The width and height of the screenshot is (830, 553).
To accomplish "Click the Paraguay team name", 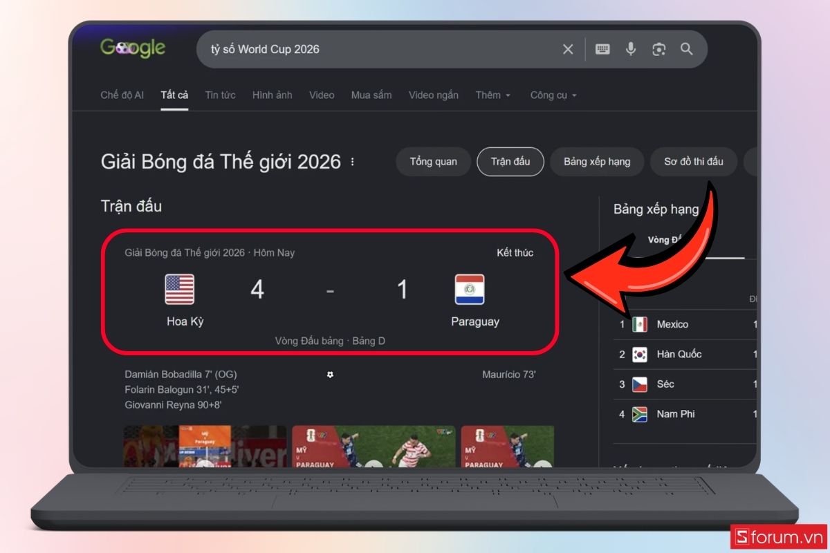I will 475,321.
